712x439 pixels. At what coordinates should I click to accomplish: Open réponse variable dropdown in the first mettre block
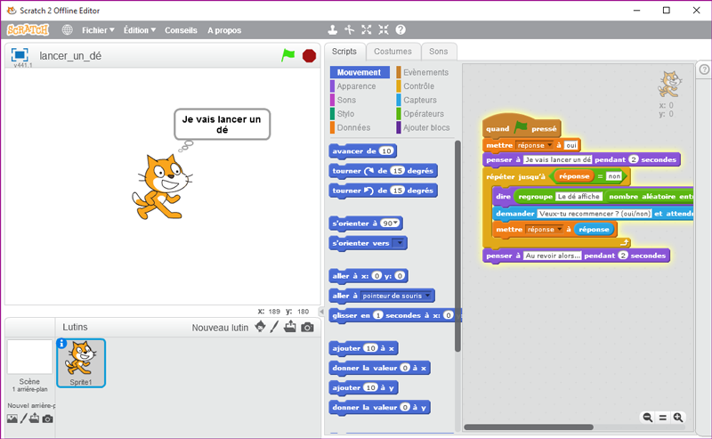[x=549, y=145]
